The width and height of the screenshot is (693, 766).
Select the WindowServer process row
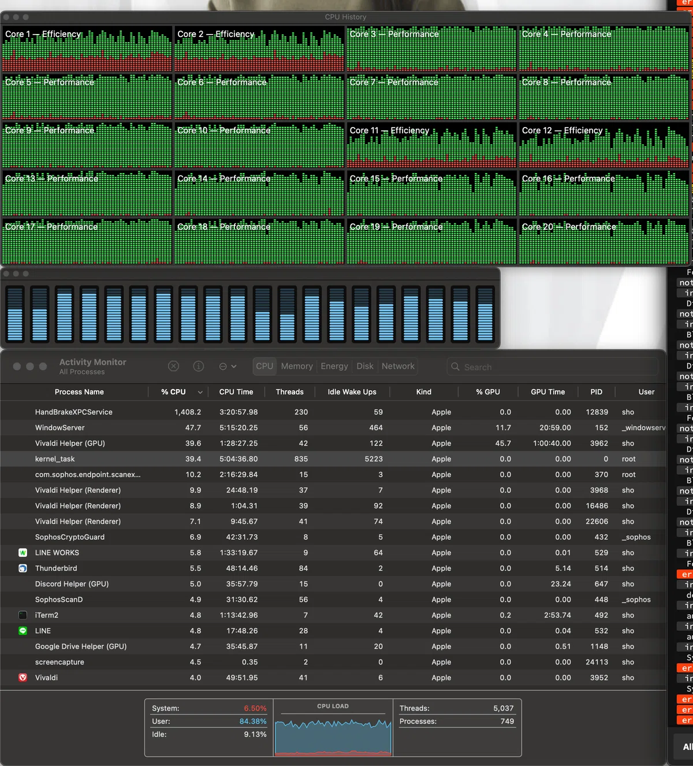point(333,428)
